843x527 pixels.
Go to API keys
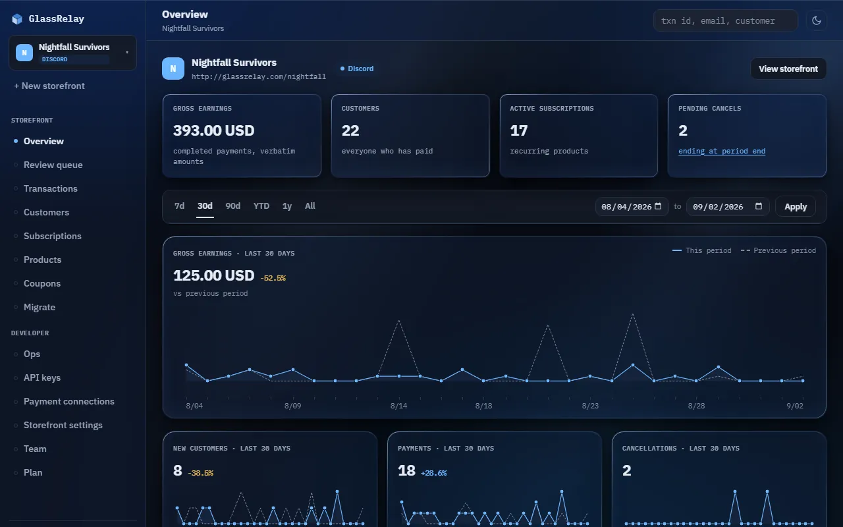point(72,377)
